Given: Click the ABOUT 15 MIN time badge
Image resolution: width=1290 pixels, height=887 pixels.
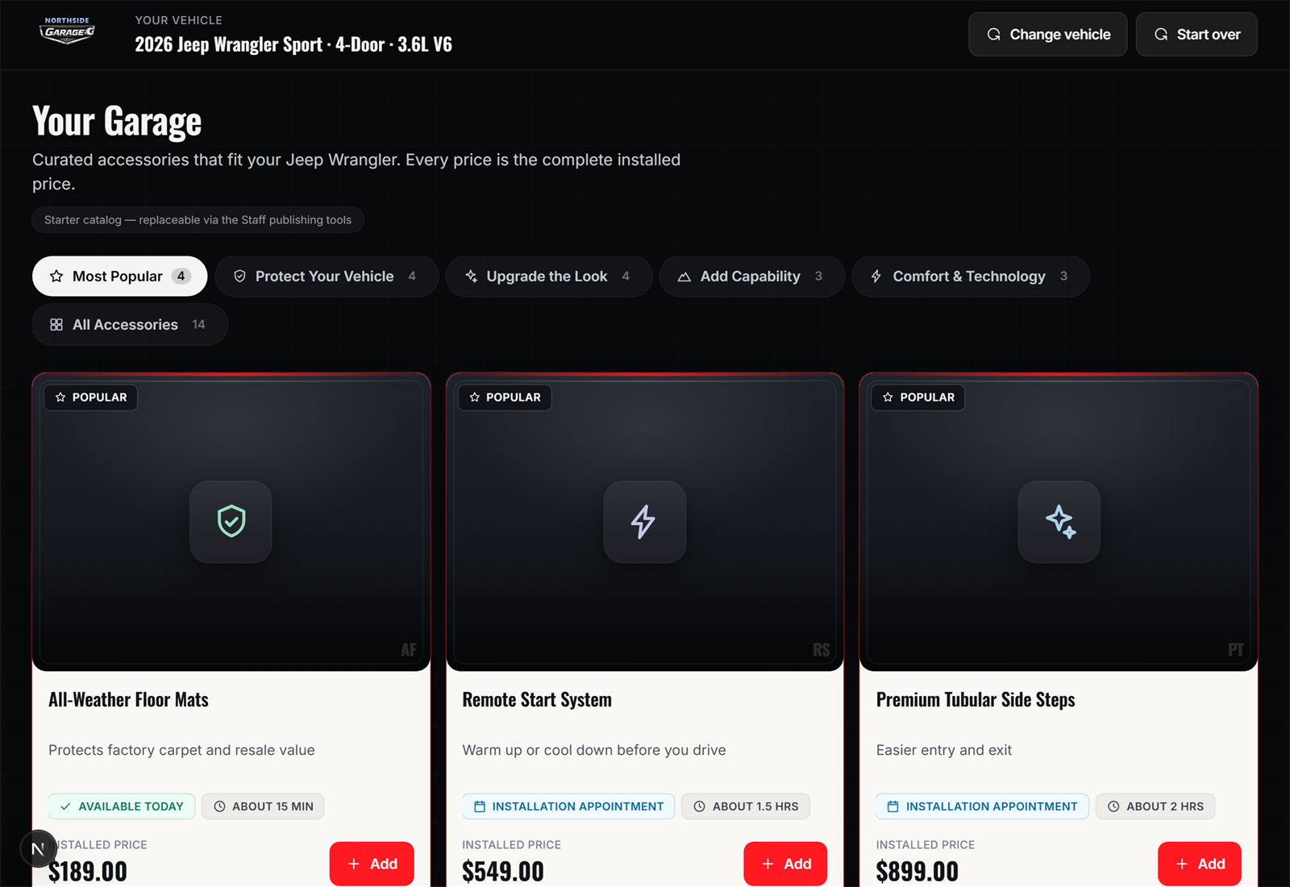Looking at the screenshot, I should tap(263, 806).
